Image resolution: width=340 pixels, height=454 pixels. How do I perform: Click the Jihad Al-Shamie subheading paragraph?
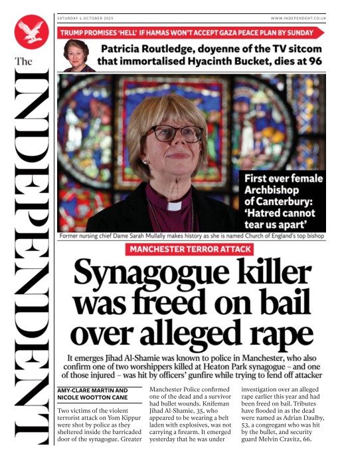click(x=192, y=367)
